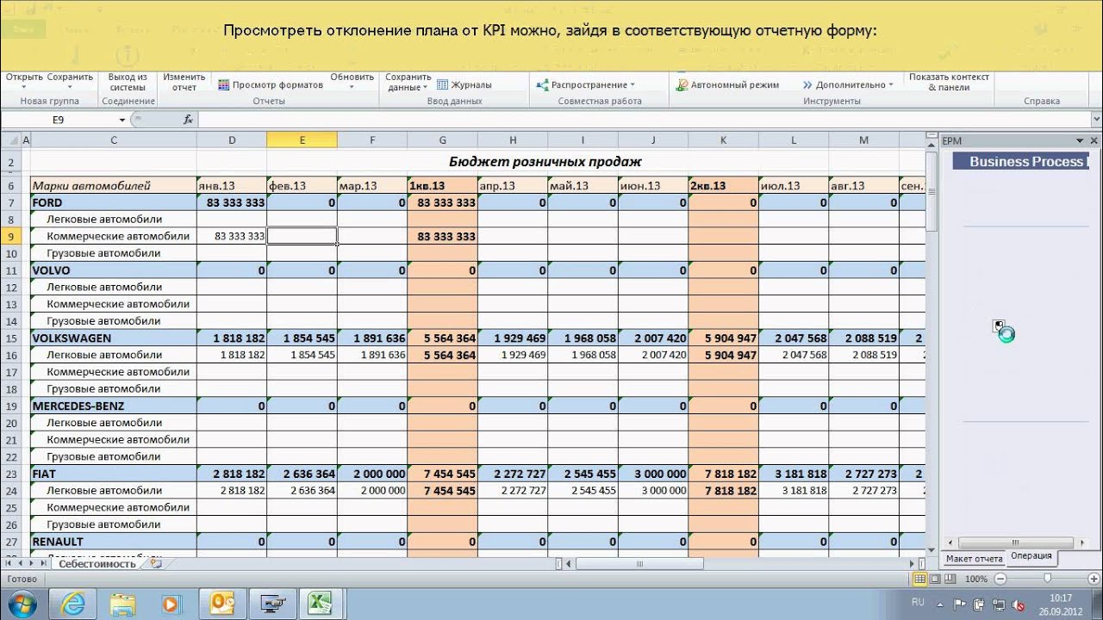Click the EPM pane horizontal scrollbar

(x=1016, y=543)
